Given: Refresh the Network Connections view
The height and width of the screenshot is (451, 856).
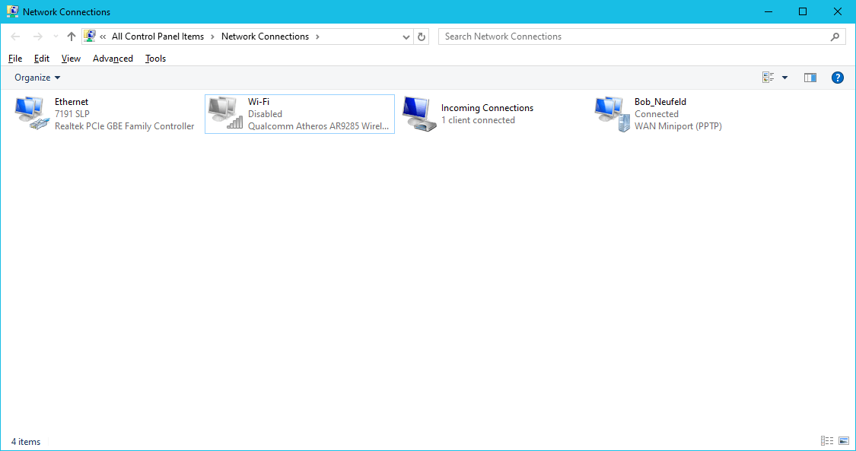Looking at the screenshot, I should pos(421,36).
